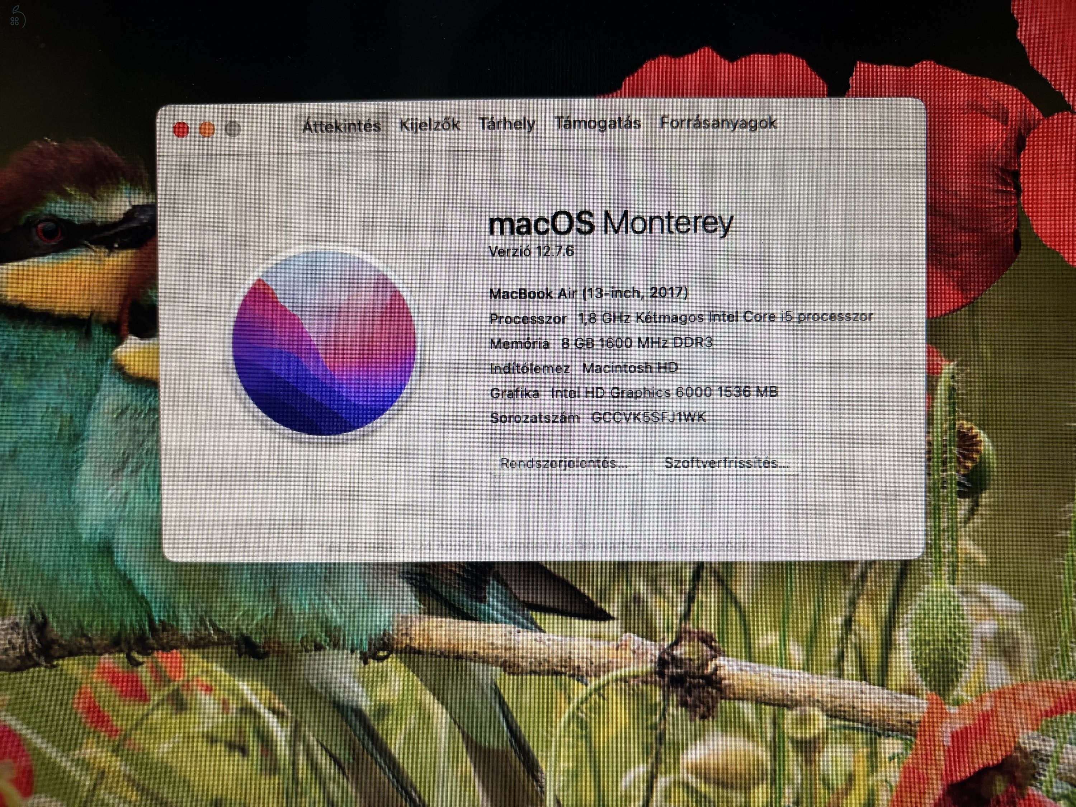This screenshot has height=807, width=1076.
Task: Go to the Támogatás tab
Action: [597, 123]
